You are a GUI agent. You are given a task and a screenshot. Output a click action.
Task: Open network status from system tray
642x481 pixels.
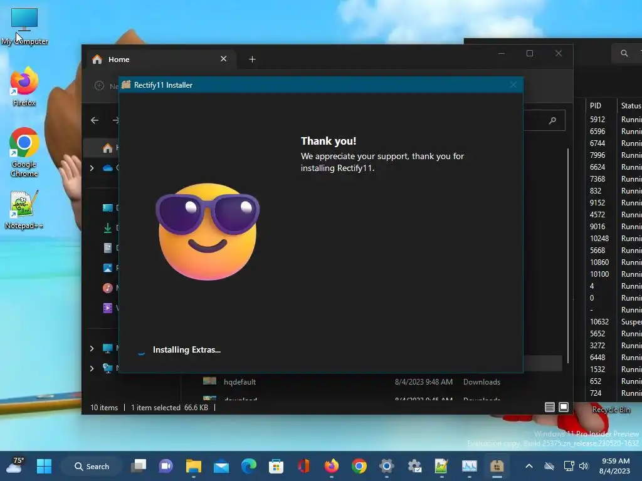pos(569,466)
